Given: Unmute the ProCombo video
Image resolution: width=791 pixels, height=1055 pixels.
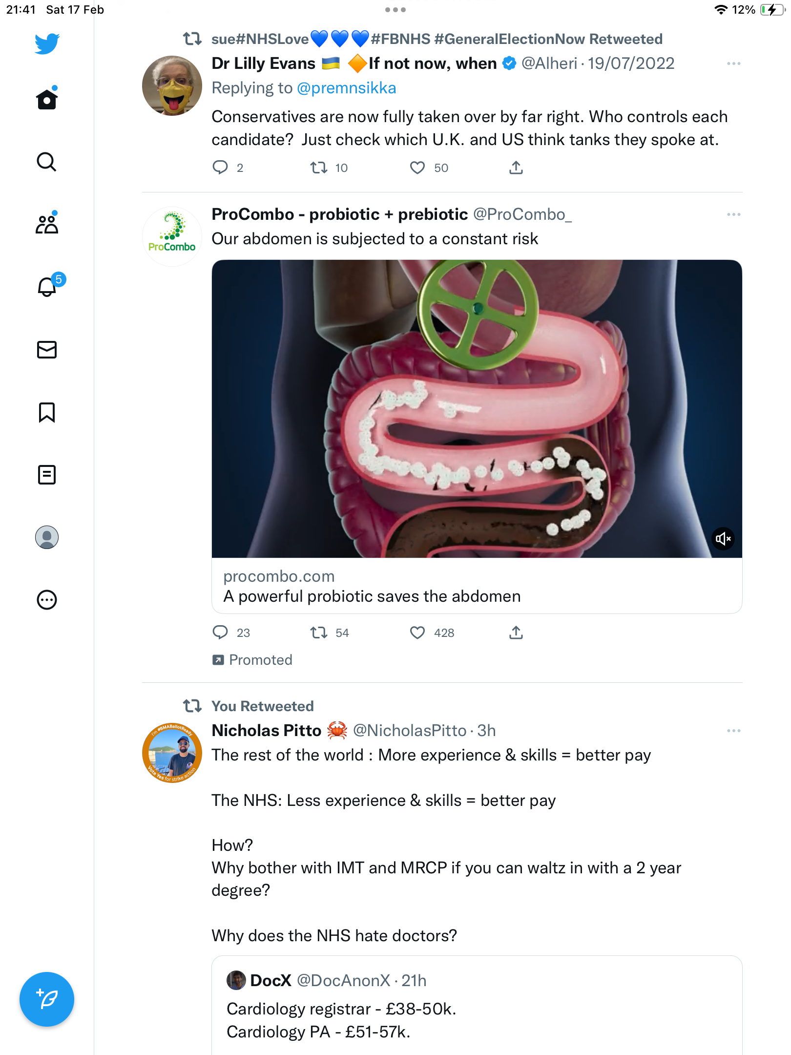Looking at the screenshot, I should click(x=723, y=539).
